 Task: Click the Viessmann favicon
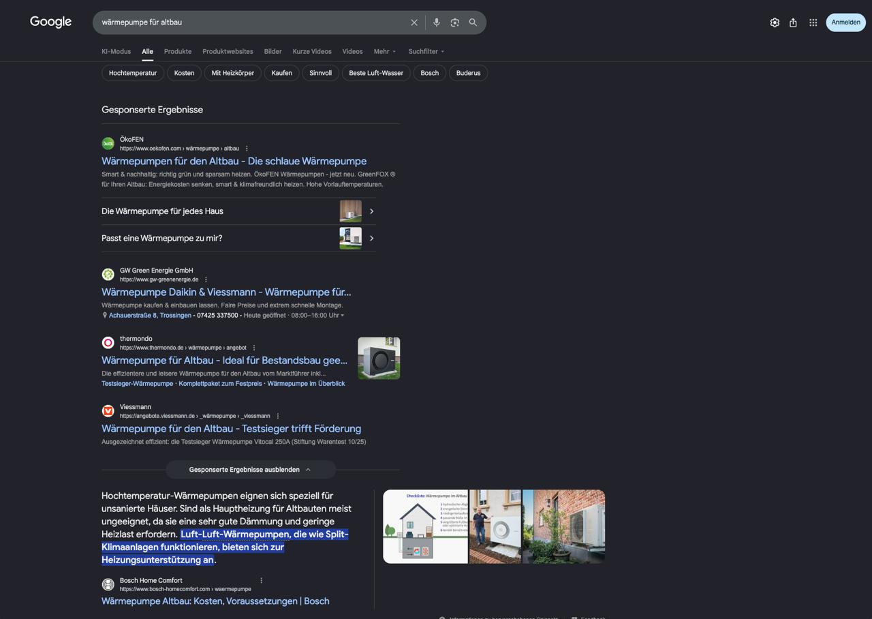(x=108, y=410)
